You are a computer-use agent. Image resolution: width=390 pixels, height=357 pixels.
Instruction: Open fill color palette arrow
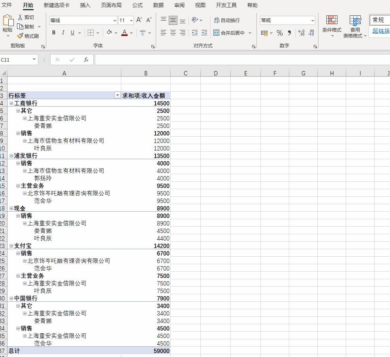point(116,33)
